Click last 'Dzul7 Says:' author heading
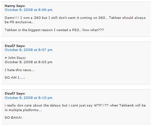 point(15,94)
